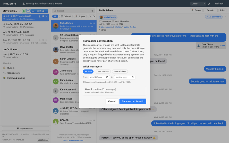Show the All conversations filter tab

pos(55,16)
